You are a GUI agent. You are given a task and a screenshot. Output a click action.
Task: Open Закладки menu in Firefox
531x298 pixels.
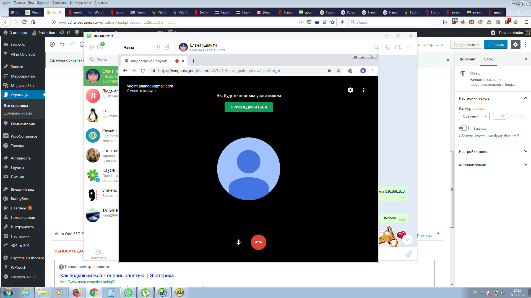tap(59, 3)
